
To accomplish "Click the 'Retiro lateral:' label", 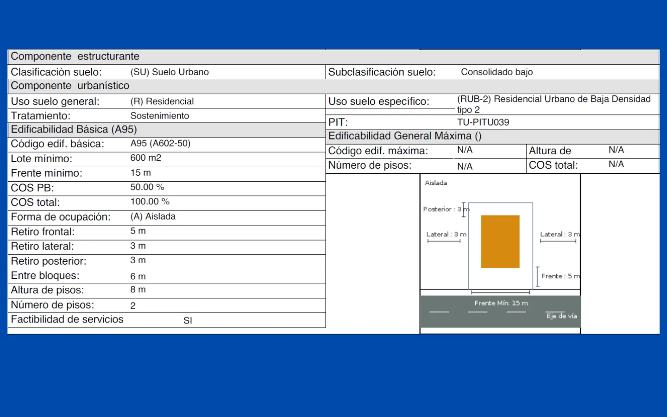I will [x=43, y=246].
